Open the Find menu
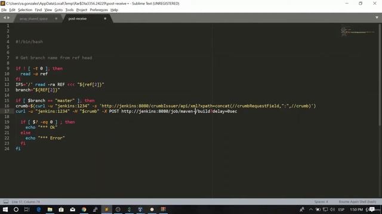The width and height of the screenshot is (382, 214). click(38, 10)
